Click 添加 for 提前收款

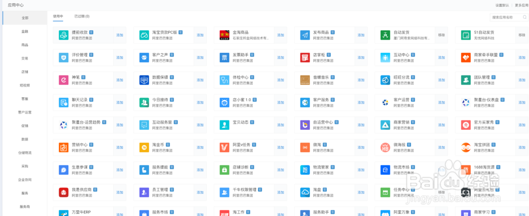120,35
